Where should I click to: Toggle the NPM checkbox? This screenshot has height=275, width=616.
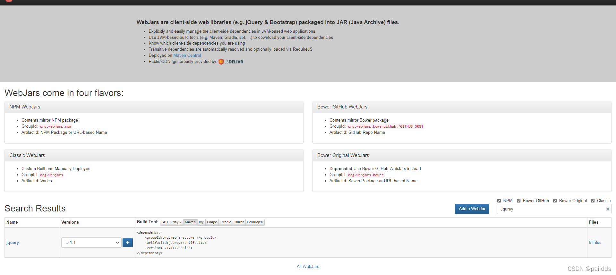[499, 201]
